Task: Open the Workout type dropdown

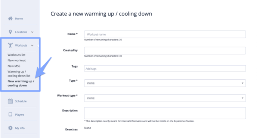Action: [x=165, y=98]
